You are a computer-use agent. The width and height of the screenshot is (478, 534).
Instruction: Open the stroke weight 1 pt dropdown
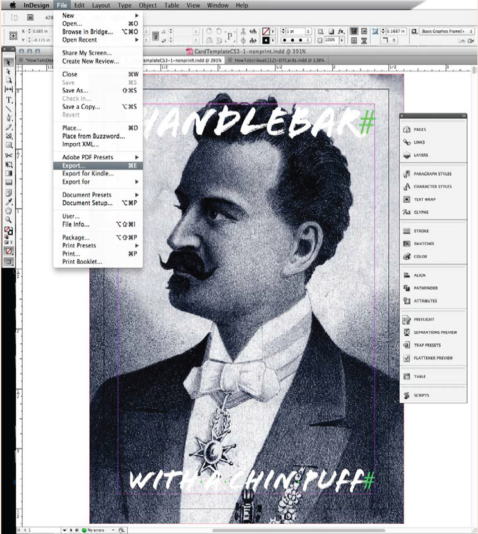(x=309, y=31)
